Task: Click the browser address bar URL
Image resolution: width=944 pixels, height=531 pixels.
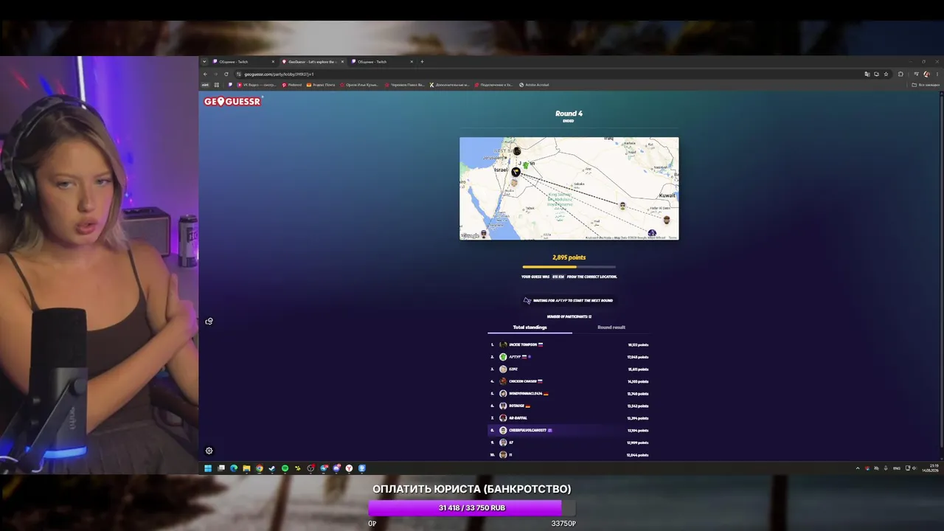Action: (x=280, y=74)
